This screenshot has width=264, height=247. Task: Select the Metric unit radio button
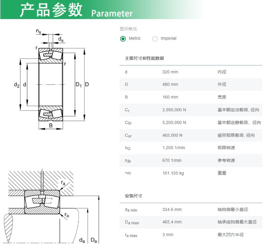(123, 39)
